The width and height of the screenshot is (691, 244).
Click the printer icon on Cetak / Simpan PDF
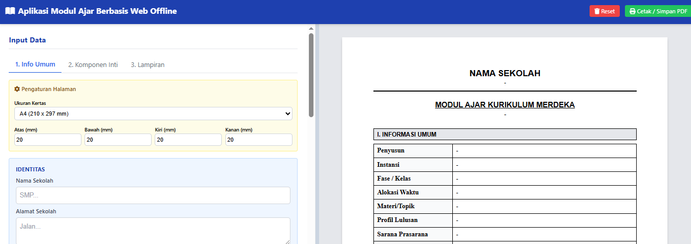tap(633, 11)
